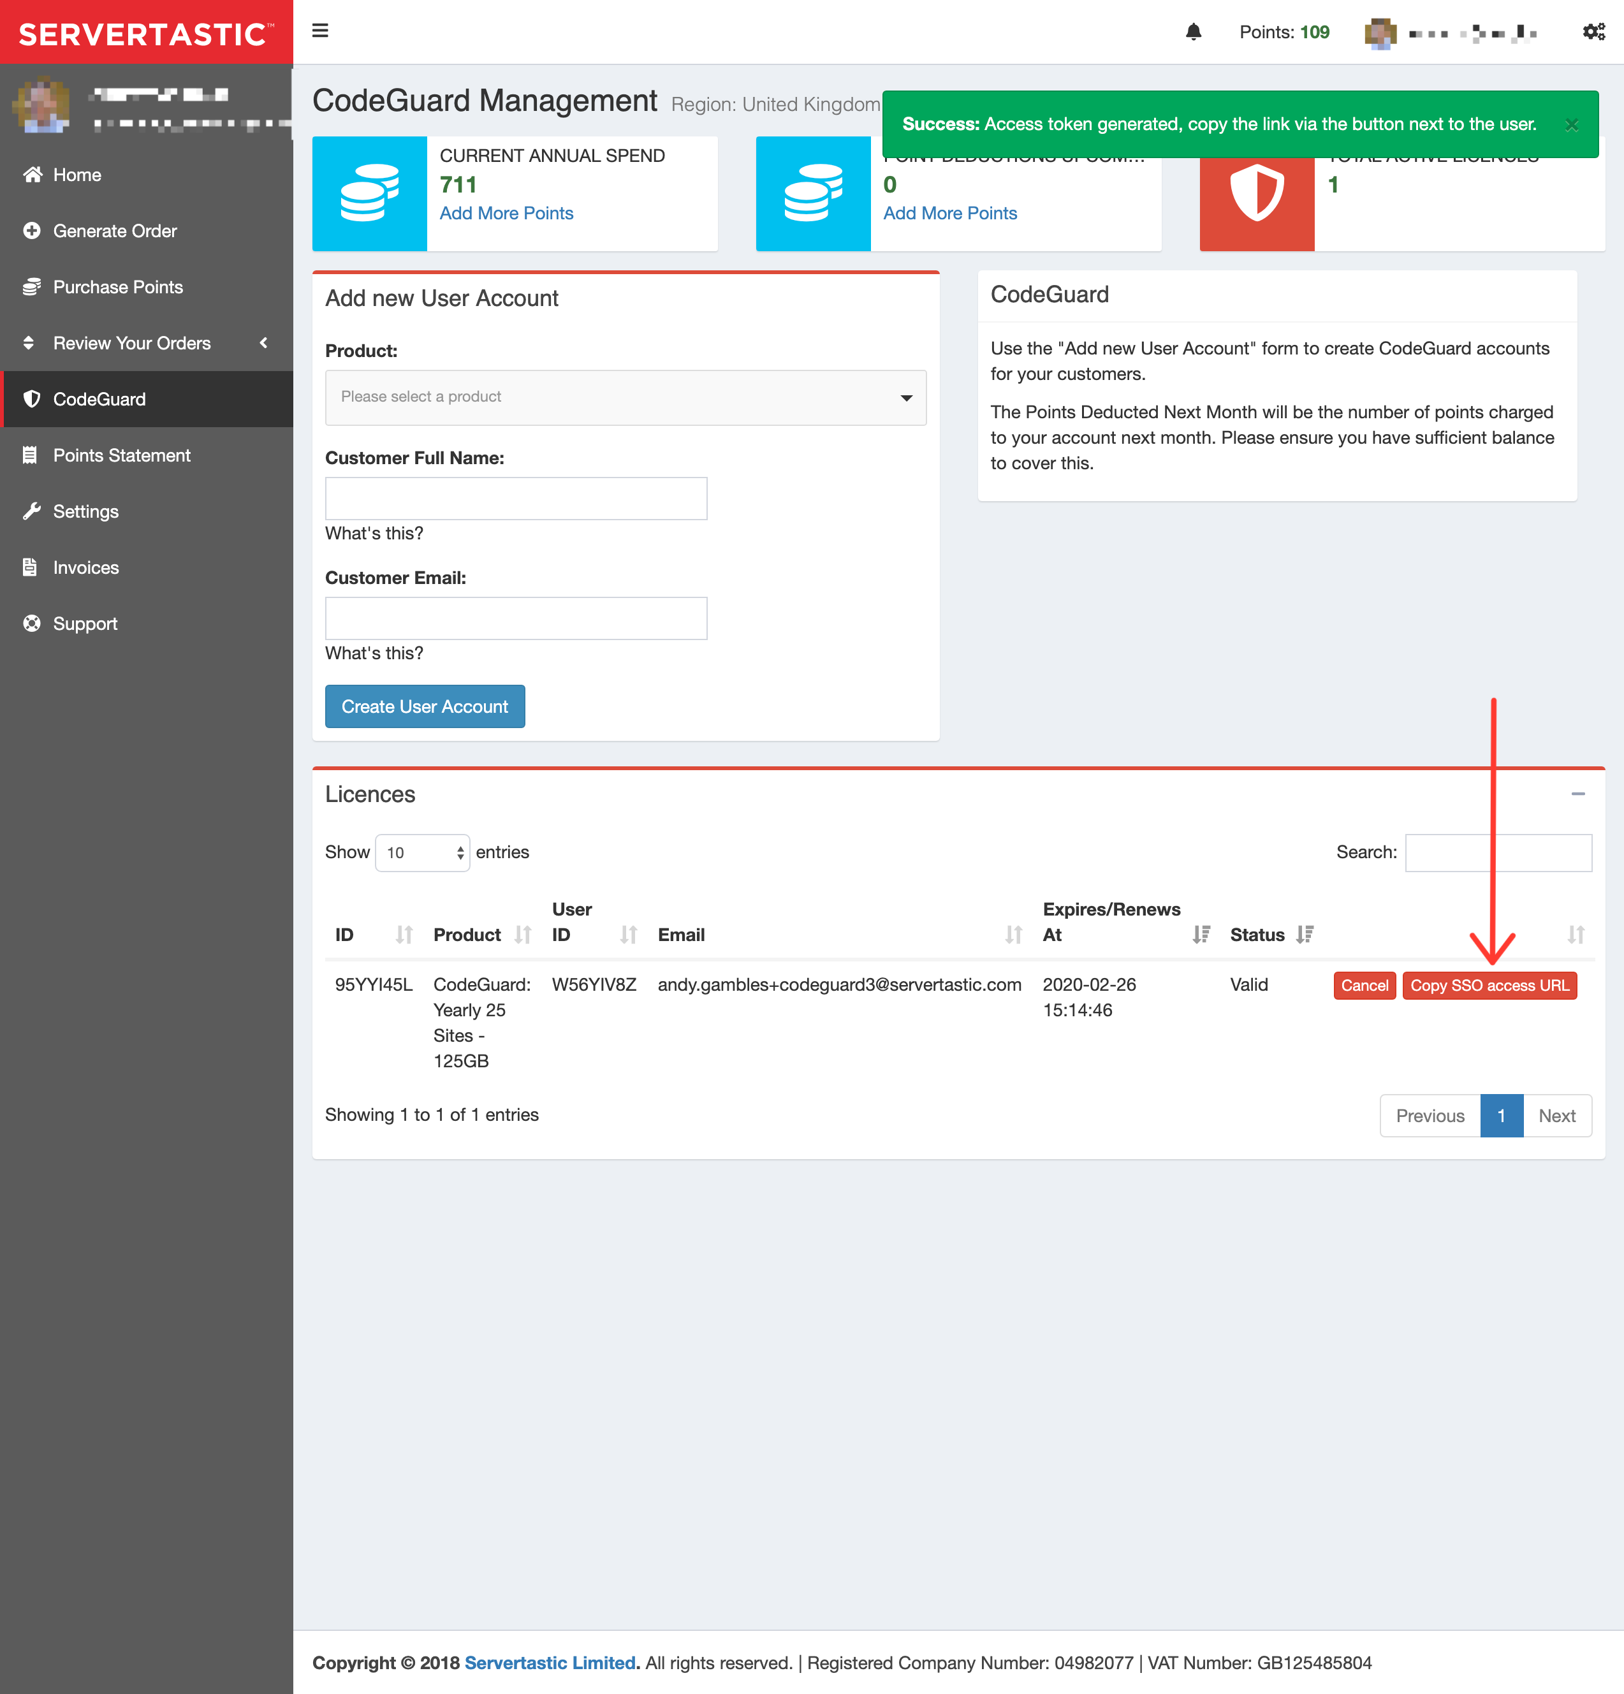1624x1694 pixels.
Task: Select page 1 in pagination
Action: coord(1502,1116)
